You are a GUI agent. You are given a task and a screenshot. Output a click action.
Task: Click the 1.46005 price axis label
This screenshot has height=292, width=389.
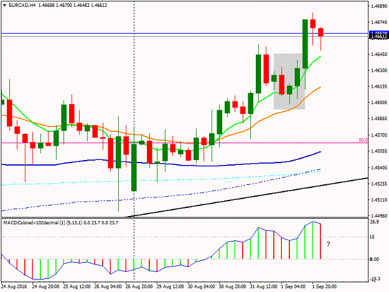pos(379,103)
